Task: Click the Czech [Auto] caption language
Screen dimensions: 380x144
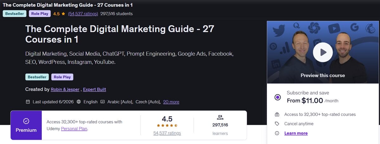Action: point(148,102)
